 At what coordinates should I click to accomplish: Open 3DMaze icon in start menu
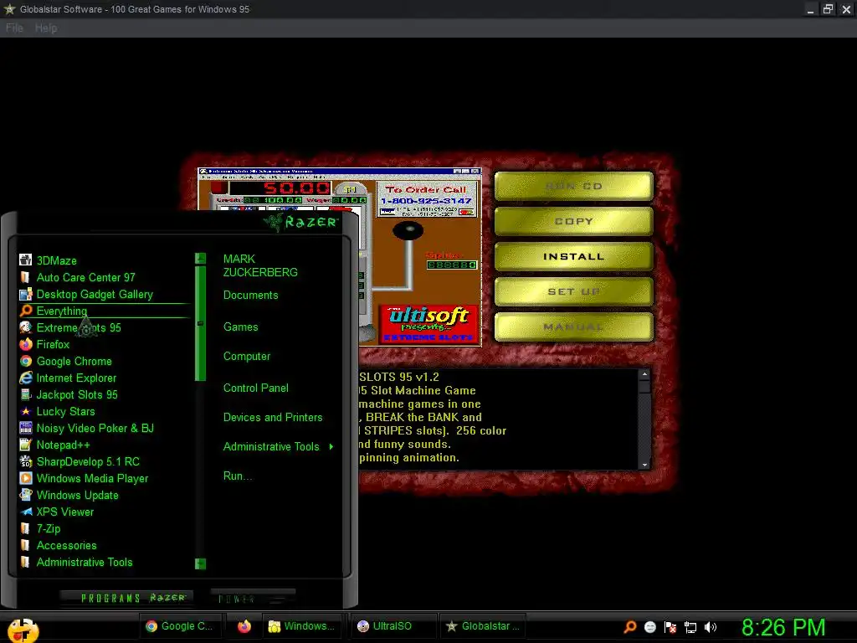(25, 260)
